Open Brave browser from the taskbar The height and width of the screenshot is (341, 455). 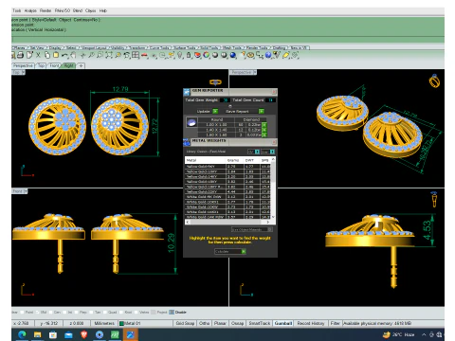[x=83, y=334]
